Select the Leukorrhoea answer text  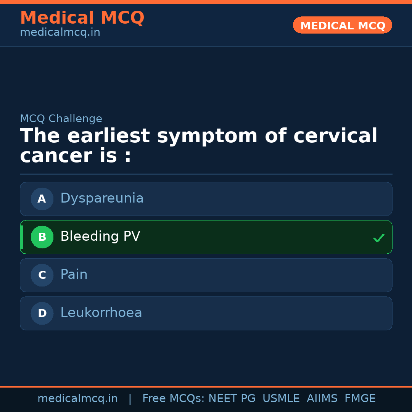coord(101,313)
